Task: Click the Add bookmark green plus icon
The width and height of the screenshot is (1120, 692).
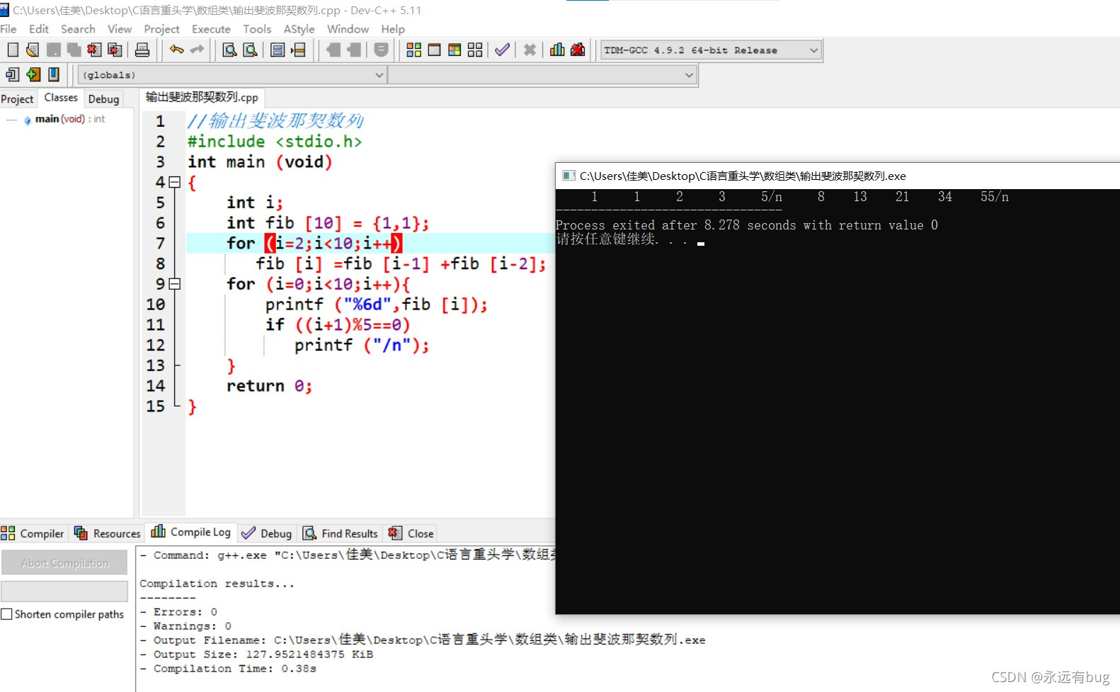Action: coord(33,74)
